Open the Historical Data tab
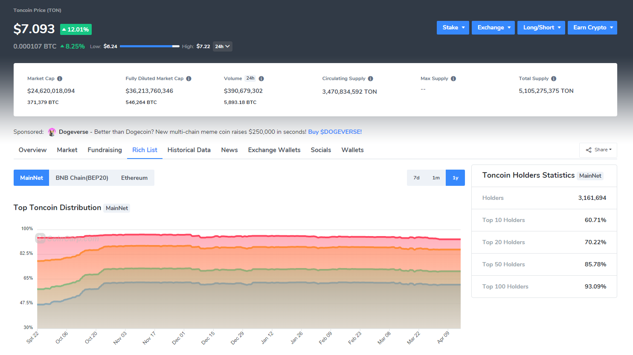Screen dimensions: 633x355 pyautogui.click(x=189, y=150)
